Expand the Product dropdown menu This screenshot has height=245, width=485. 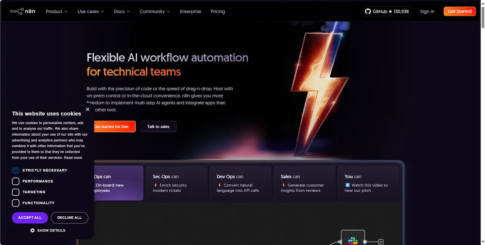pyautogui.click(x=57, y=11)
